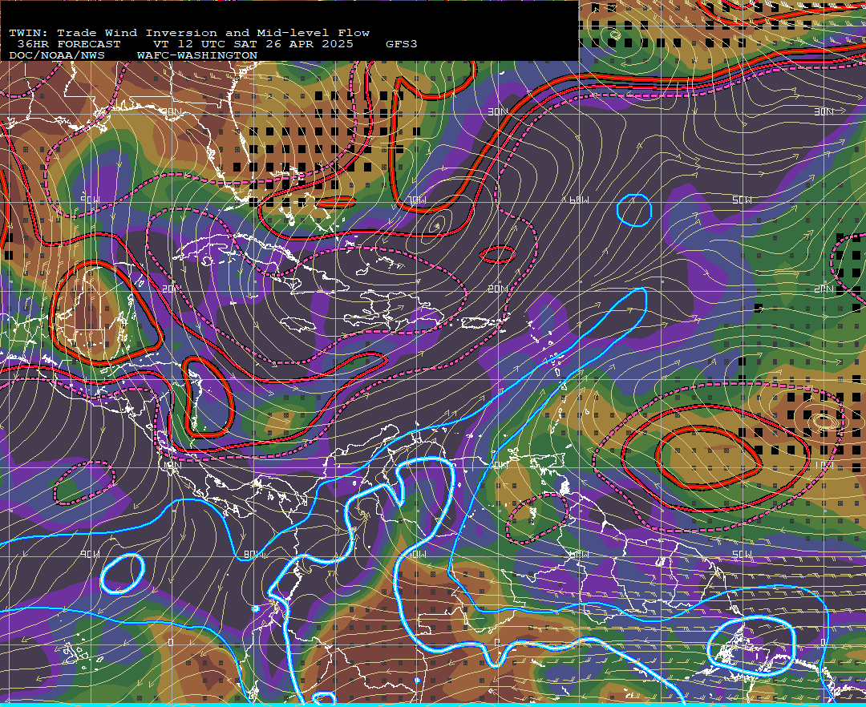Click the "36HR FORECAST" label
This screenshot has height=707, width=866.
click(68, 44)
